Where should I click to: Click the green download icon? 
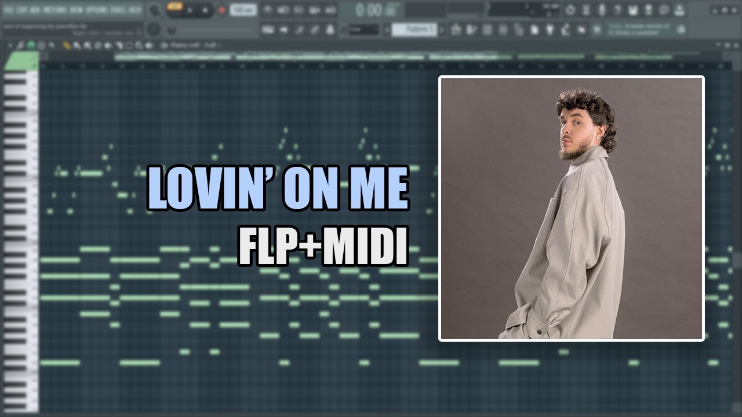(679, 10)
